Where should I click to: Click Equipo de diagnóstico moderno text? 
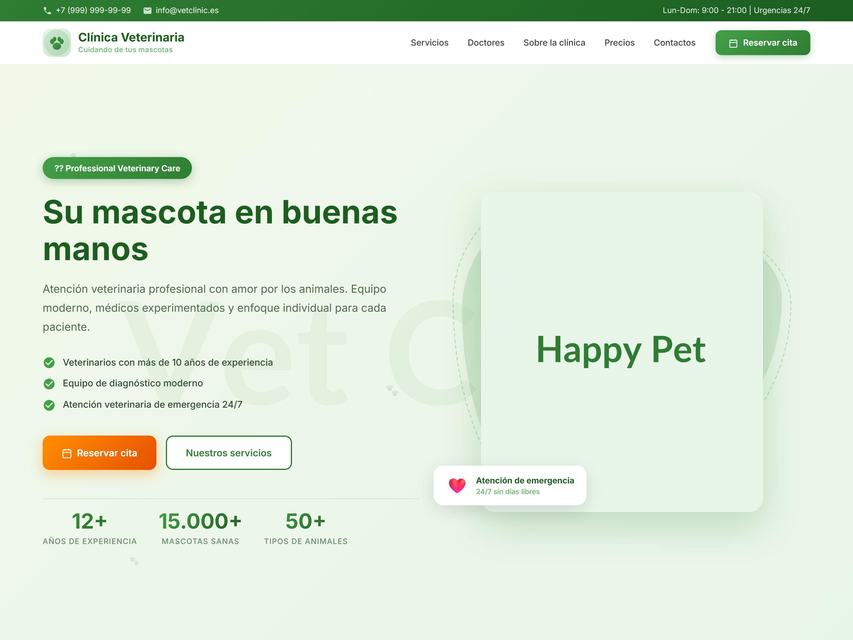point(133,383)
